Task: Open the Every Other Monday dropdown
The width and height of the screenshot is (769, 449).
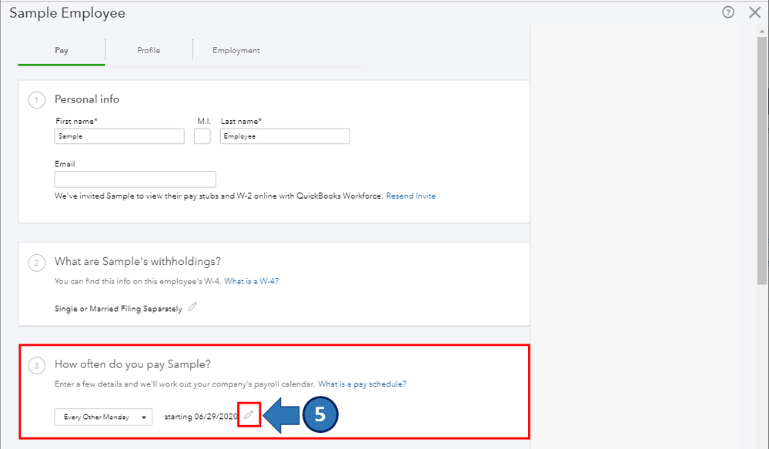Action: point(103,417)
